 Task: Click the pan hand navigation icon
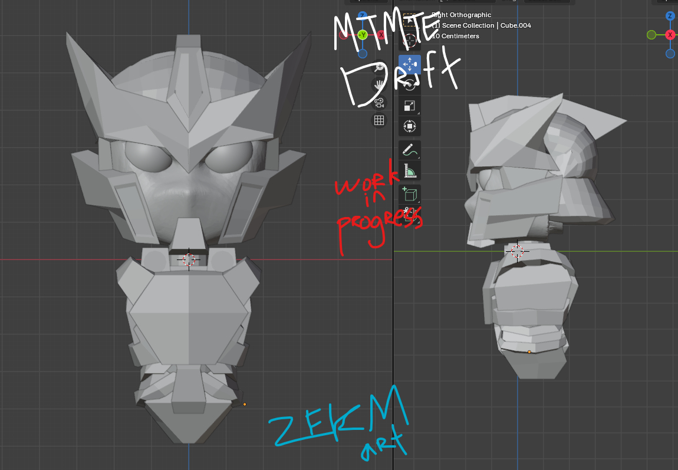coord(379,86)
